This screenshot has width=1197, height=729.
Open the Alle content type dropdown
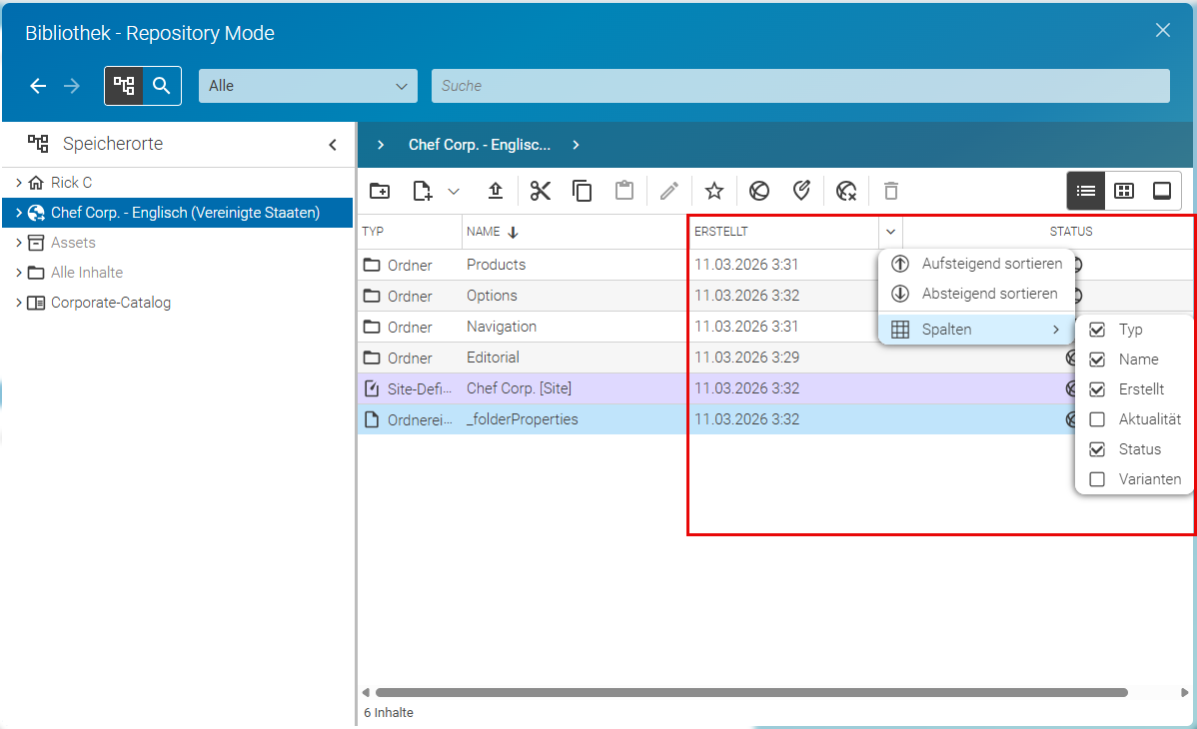(309, 86)
